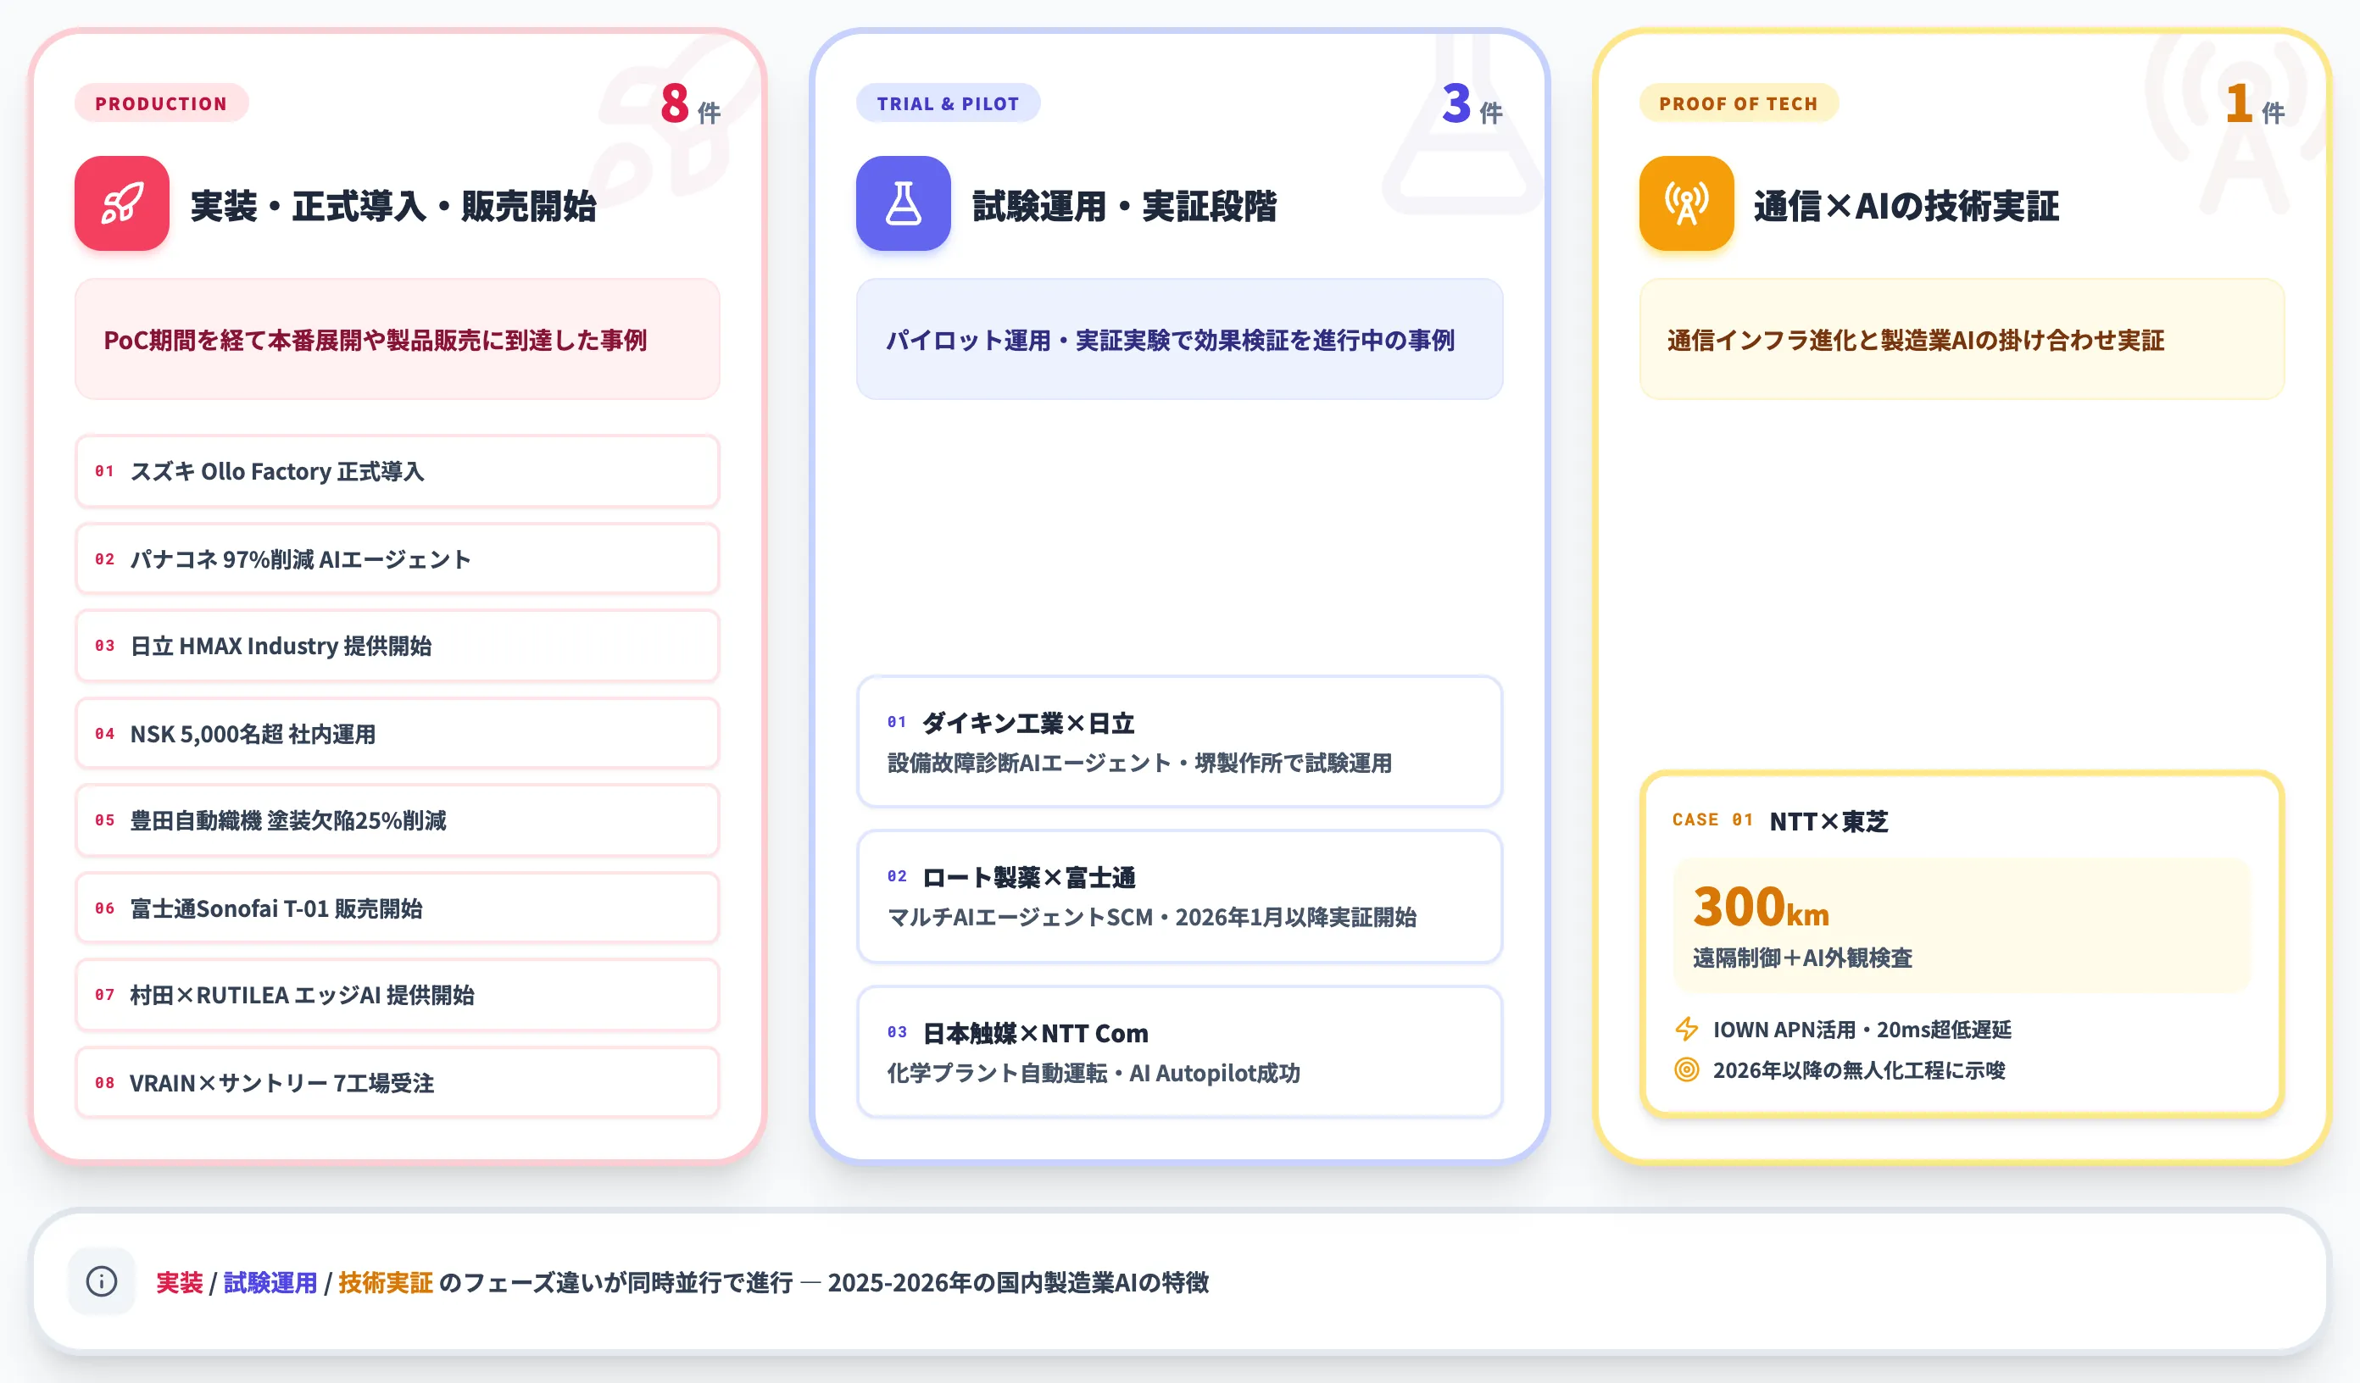
Task: Click 化学プラント自動運転・AI Autopilot成功 text
Action: pyautogui.click(x=1093, y=1073)
